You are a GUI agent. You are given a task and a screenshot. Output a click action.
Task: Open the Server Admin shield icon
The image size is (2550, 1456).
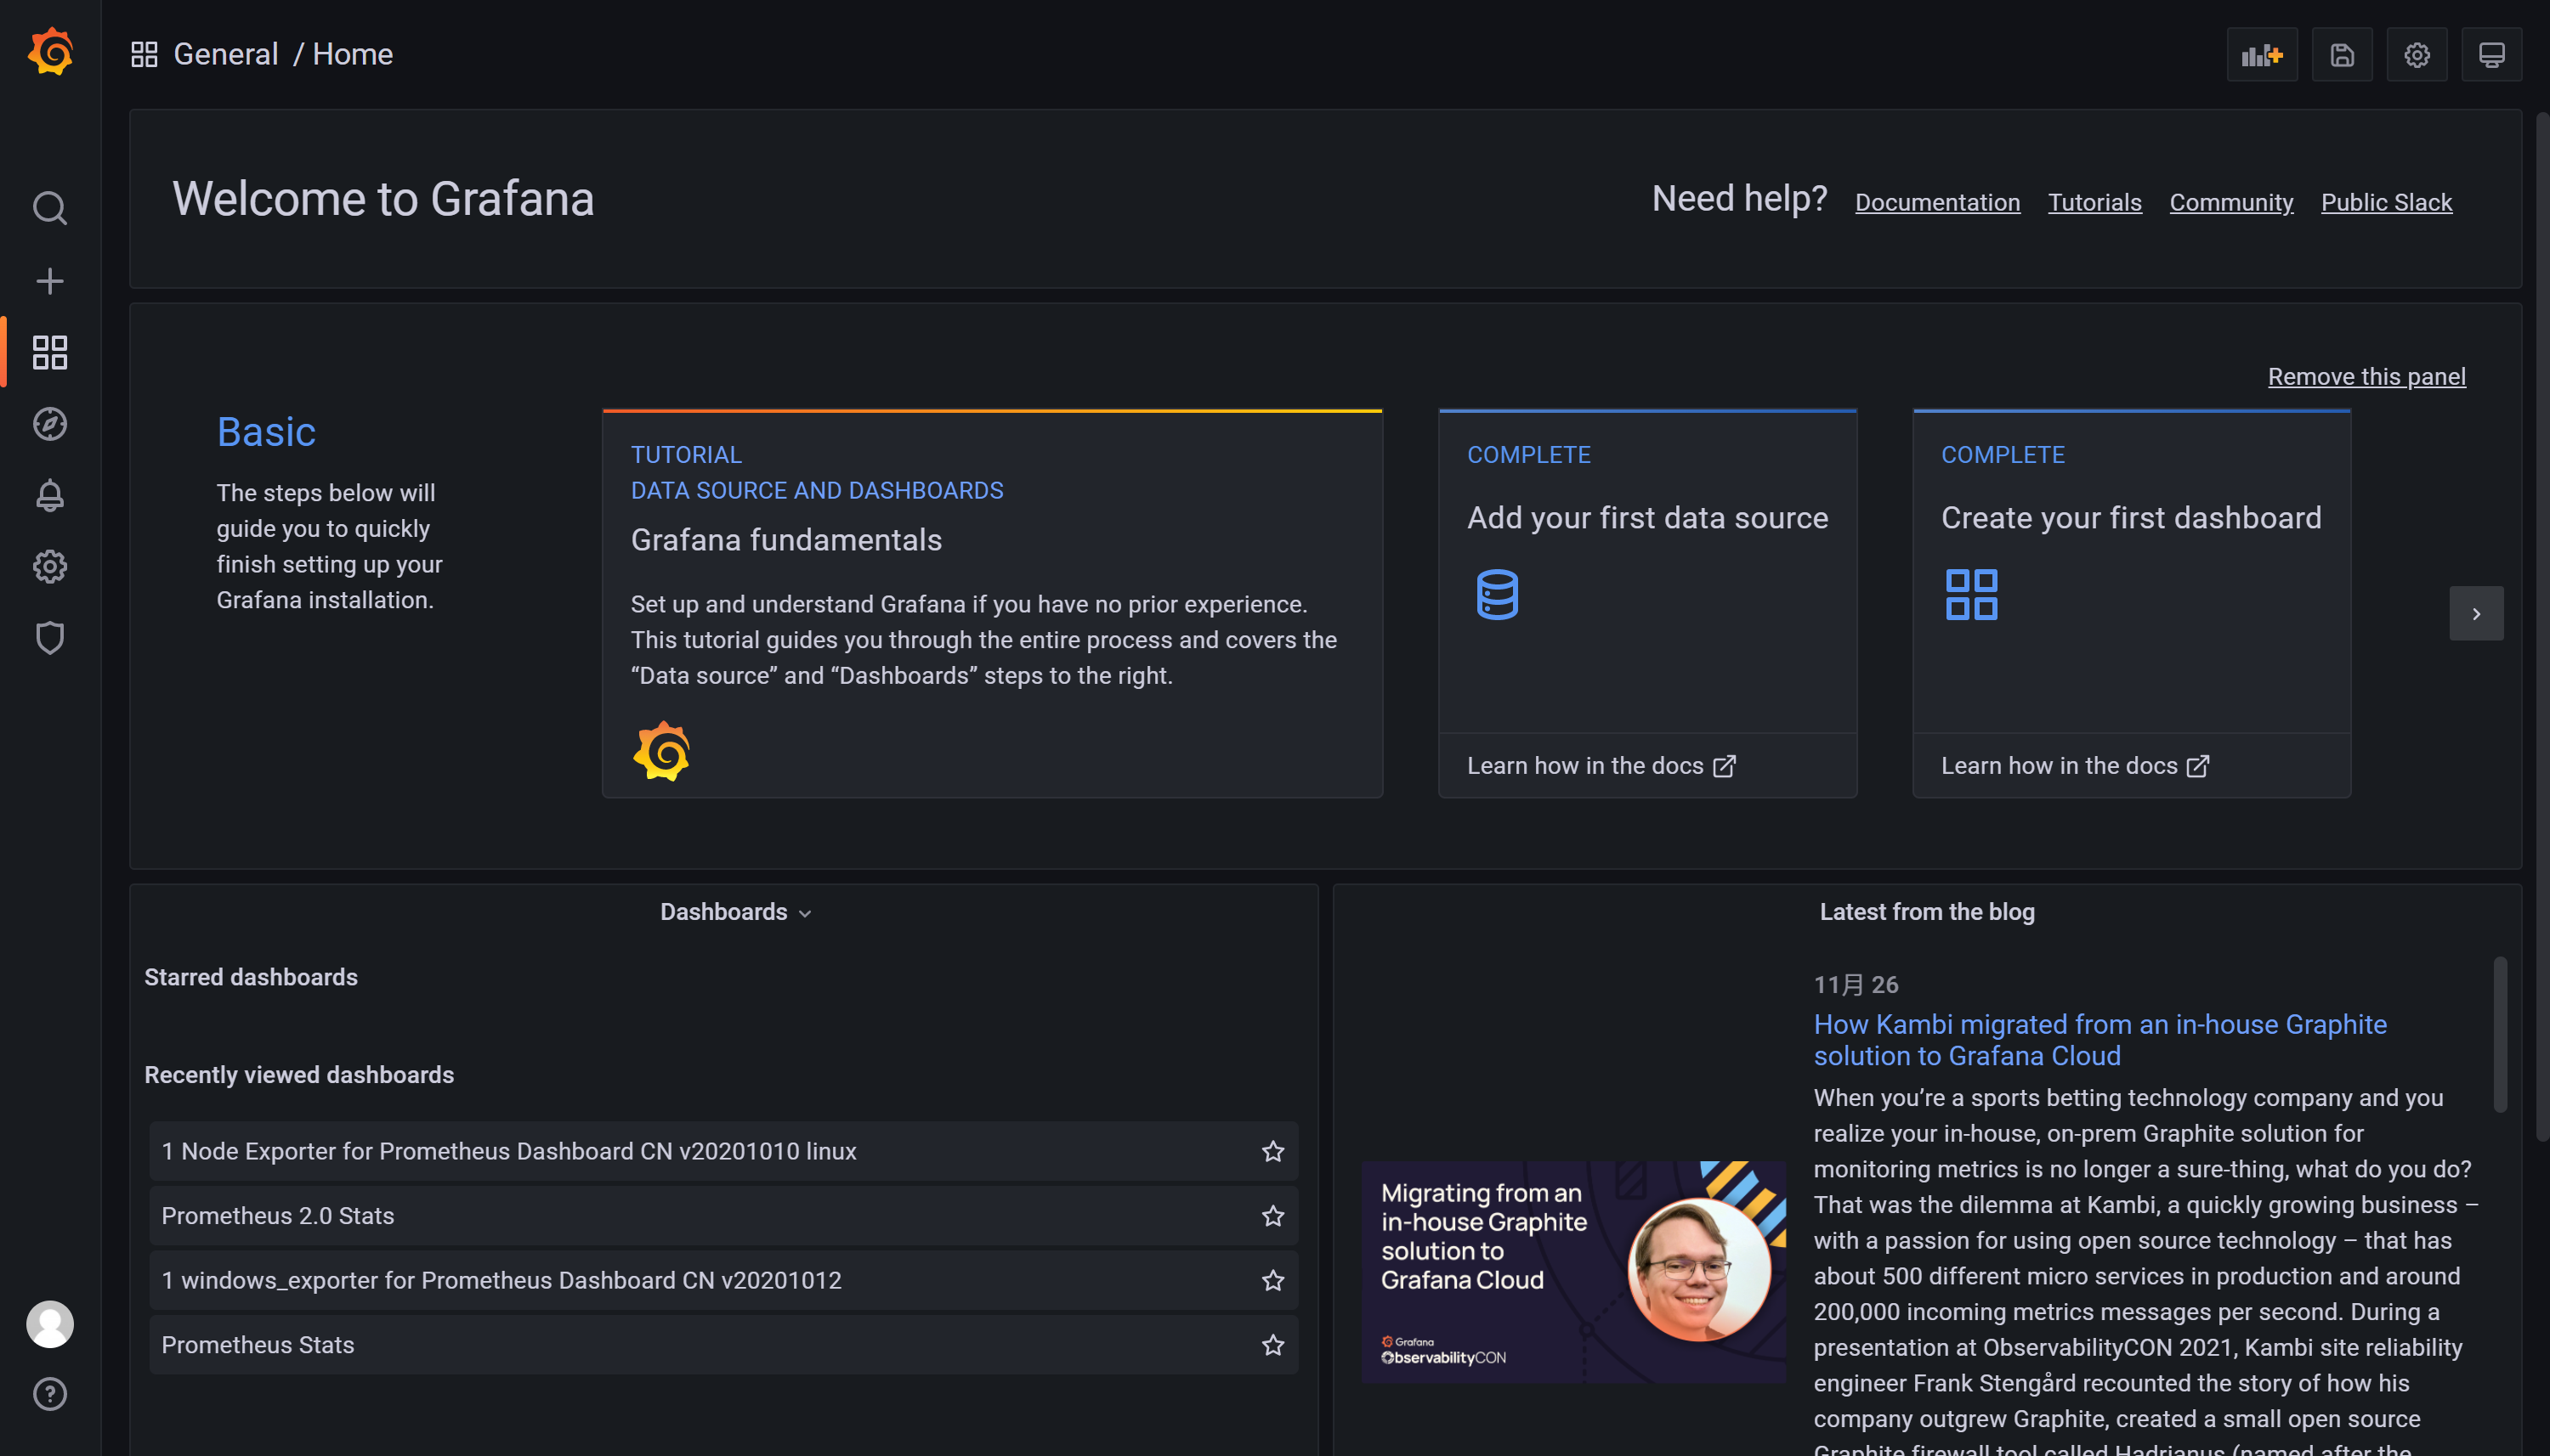(50, 638)
